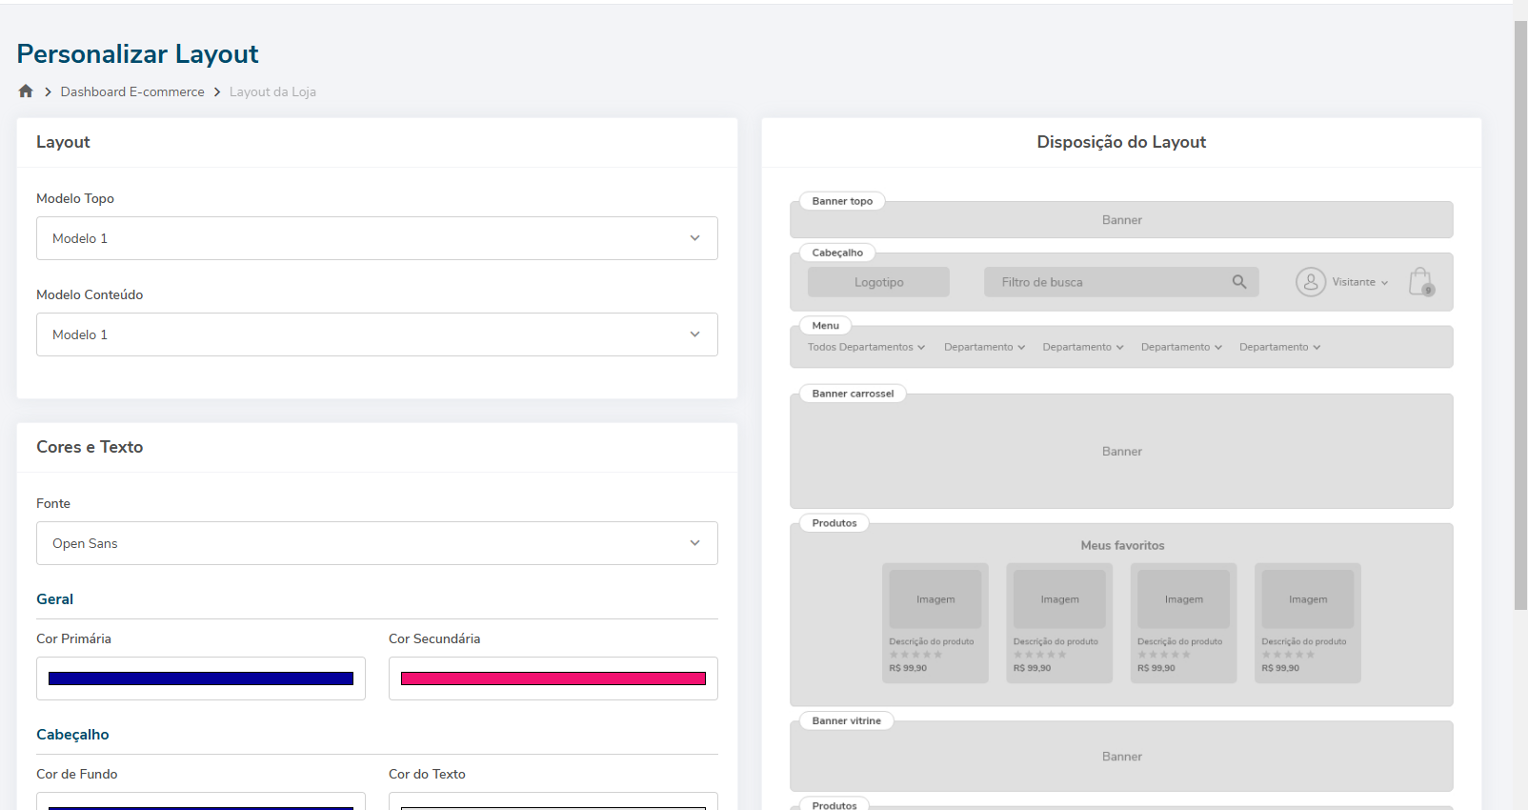1528x810 pixels.
Task: Click the Geral section heading
Action: coord(54,599)
